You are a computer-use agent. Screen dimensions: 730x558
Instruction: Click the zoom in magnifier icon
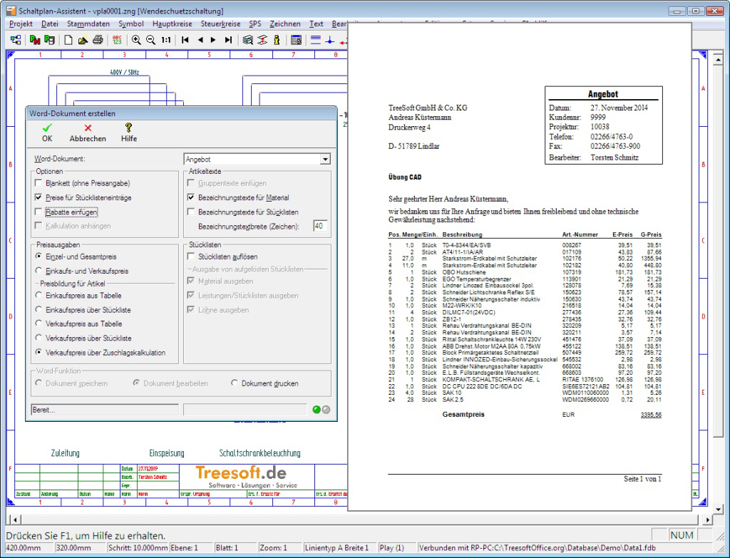pyautogui.click(x=135, y=40)
